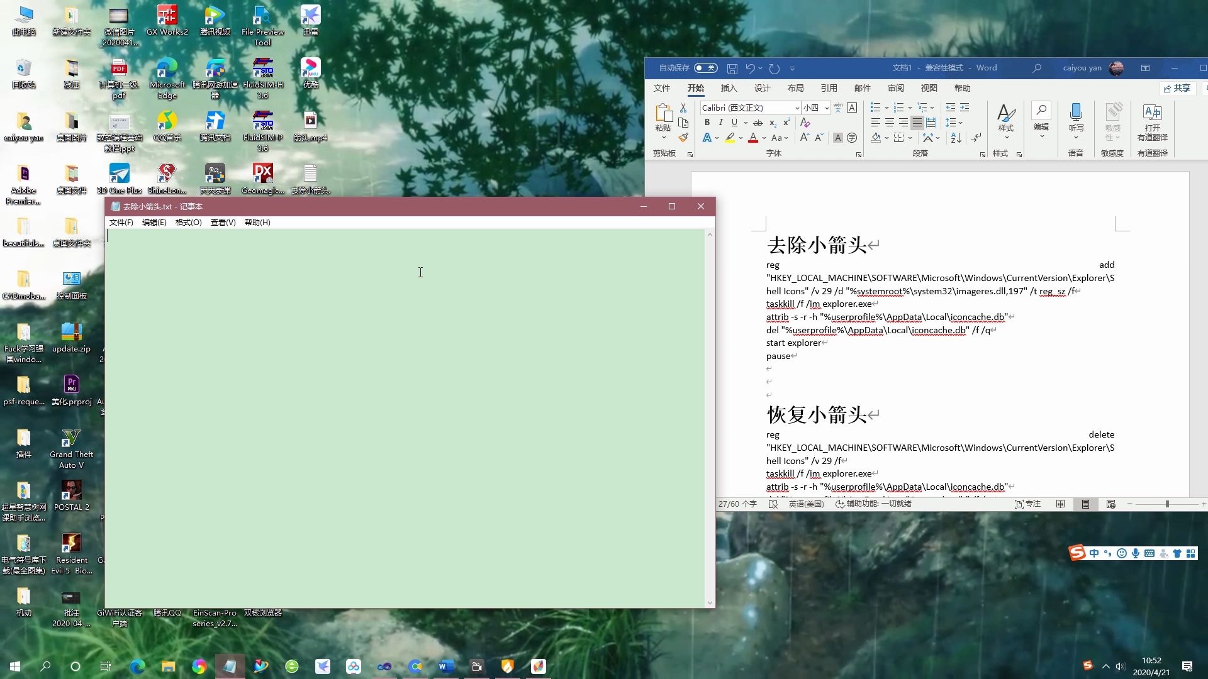Click the Word zoom slider
Image resolution: width=1208 pixels, height=679 pixels.
(x=1167, y=504)
